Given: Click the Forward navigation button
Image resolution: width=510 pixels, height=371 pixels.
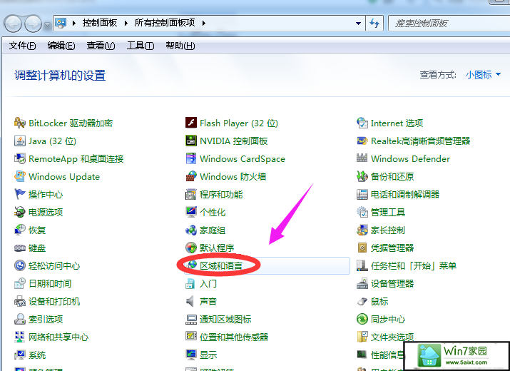Looking at the screenshot, I should tap(34, 24).
